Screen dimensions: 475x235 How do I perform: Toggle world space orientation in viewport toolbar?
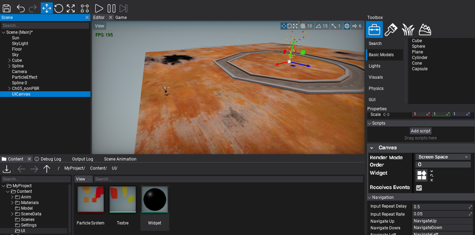347,26
